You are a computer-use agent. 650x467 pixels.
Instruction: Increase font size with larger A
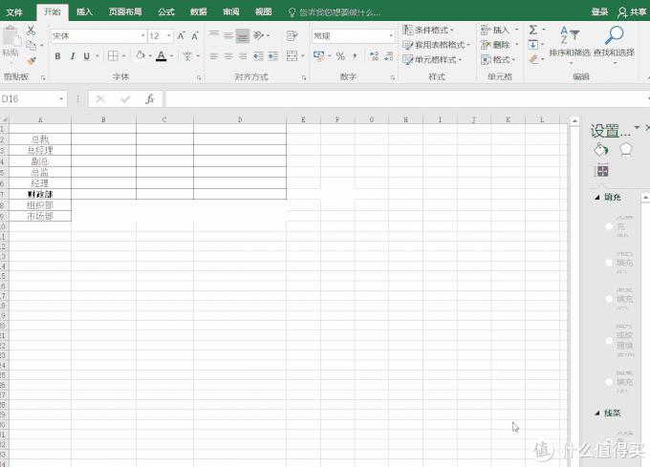[x=182, y=36]
